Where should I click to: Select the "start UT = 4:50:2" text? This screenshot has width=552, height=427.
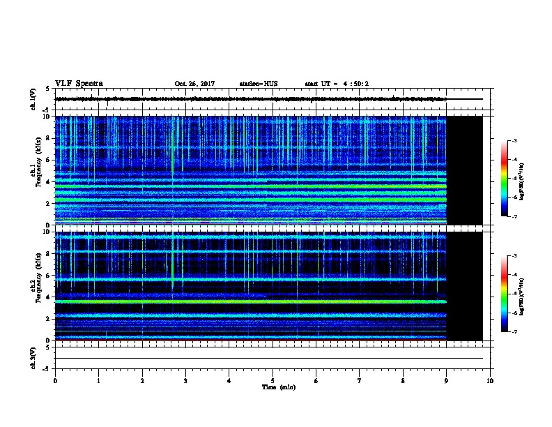click(337, 84)
